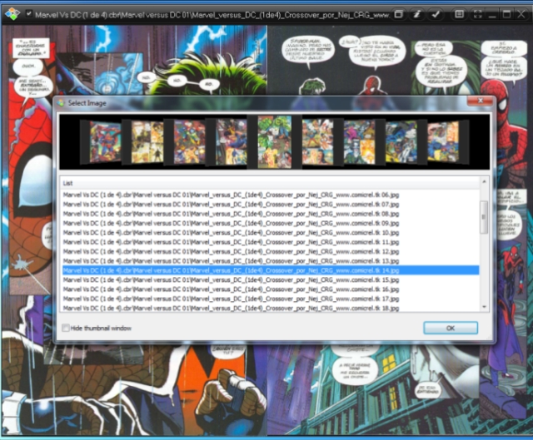Click the list scrollbar down arrow

(x=484, y=307)
